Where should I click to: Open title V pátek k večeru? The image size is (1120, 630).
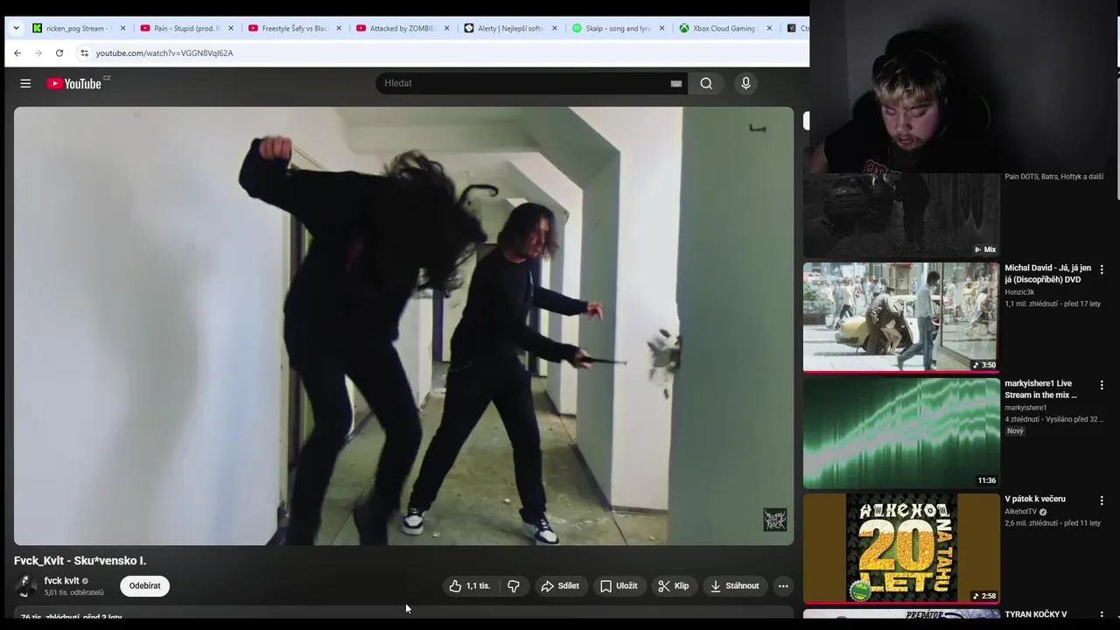point(1035,499)
